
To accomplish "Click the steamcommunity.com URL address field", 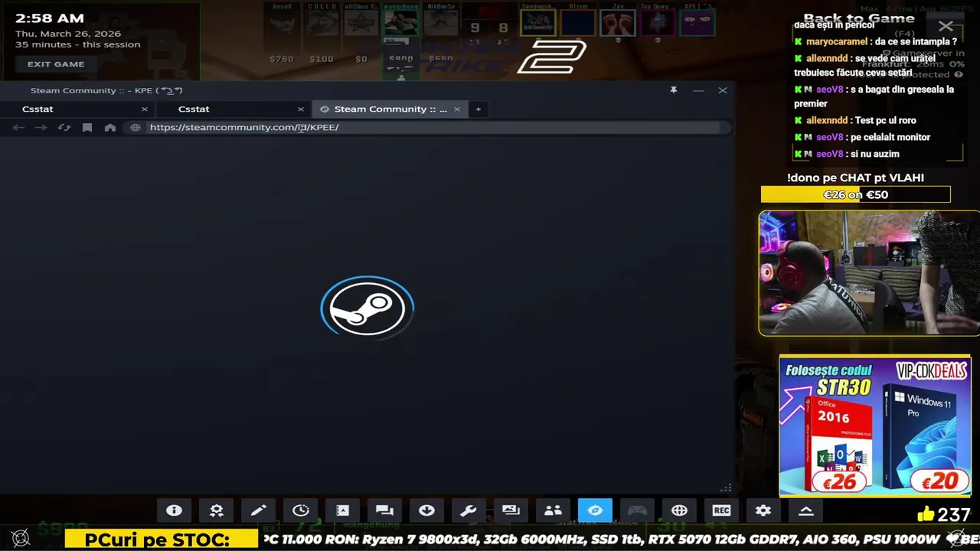I will (433, 127).
